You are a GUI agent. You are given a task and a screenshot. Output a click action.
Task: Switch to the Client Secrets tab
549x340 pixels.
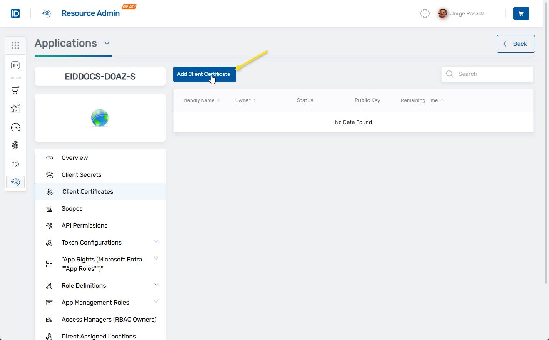(82, 174)
